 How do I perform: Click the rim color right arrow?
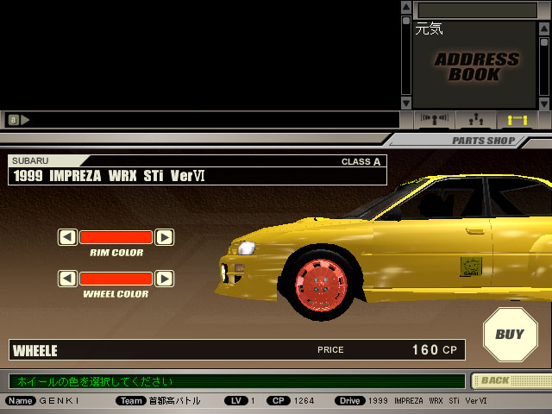pos(164,236)
